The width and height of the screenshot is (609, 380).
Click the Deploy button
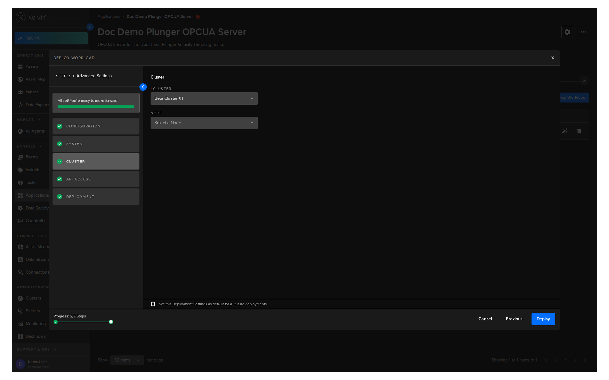tap(543, 319)
